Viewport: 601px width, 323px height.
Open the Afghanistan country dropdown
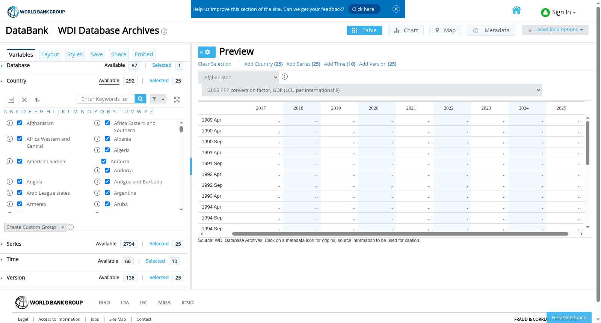tap(239, 77)
